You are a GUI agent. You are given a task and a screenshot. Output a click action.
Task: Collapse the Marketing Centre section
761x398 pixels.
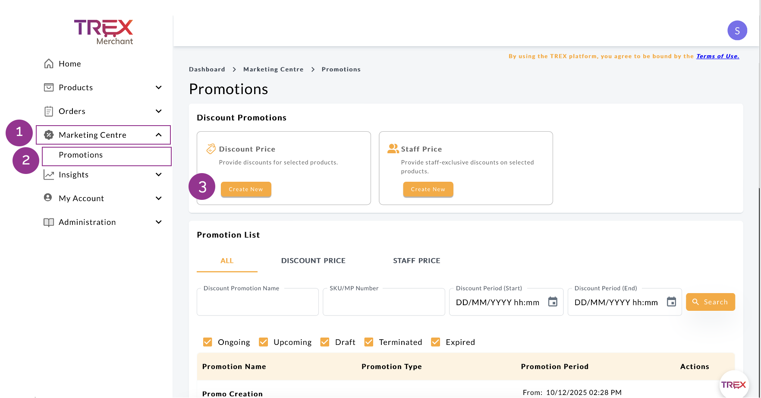coord(159,135)
